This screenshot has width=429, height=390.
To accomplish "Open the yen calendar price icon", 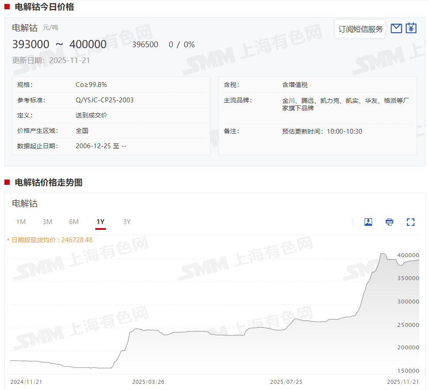I will pyautogui.click(x=411, y=28).
